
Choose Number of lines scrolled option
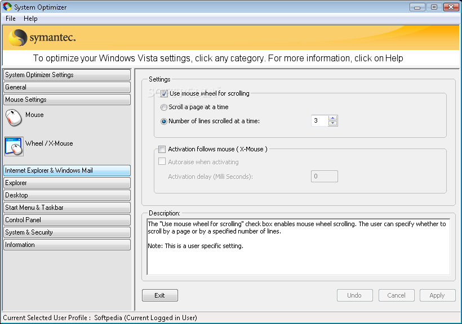tap(163, 121)
